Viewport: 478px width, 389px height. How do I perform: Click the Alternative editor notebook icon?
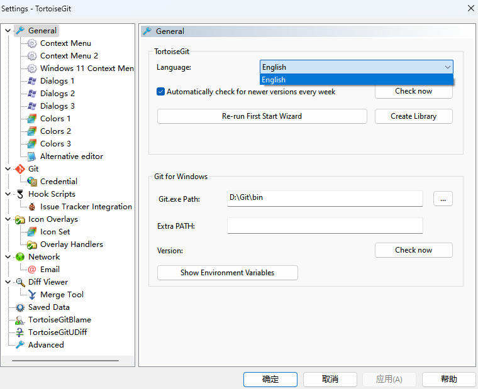(32, 156)
